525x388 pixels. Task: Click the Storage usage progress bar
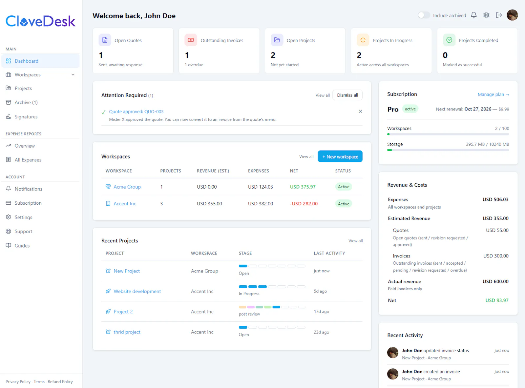click(448, 150)
